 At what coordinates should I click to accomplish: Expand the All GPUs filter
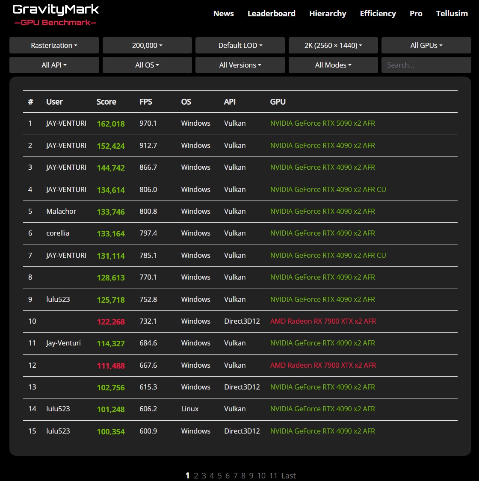(426, 45)
